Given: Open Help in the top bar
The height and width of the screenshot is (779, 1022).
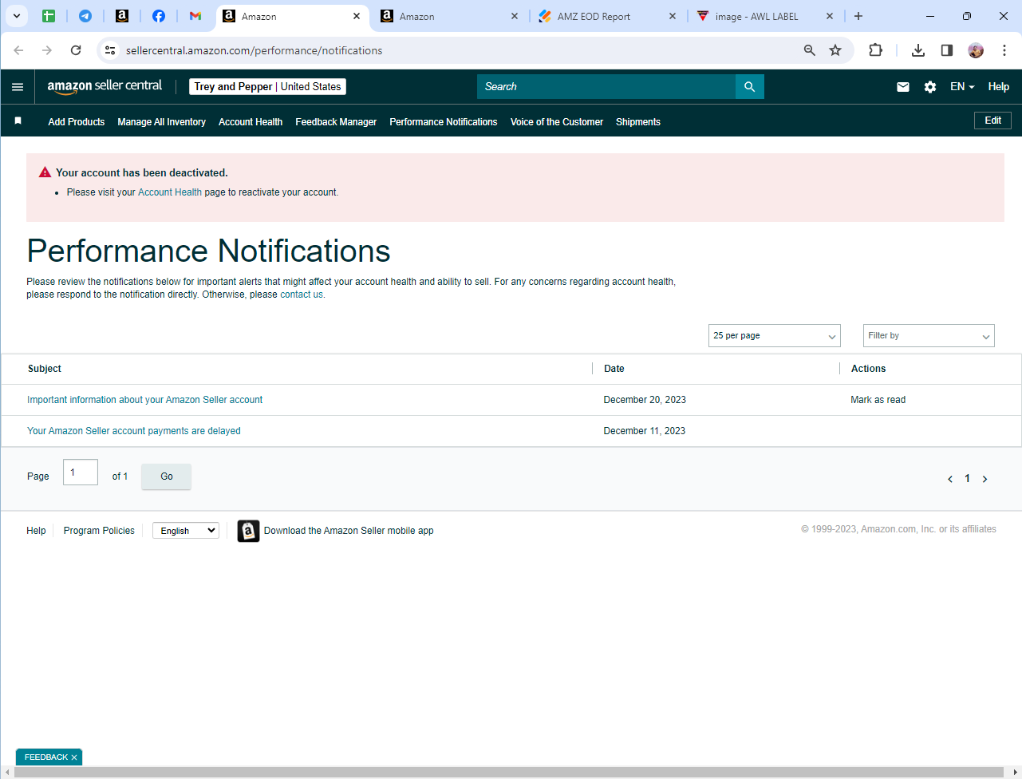Looking at the screenshot, I should click(x=999, y=87).
